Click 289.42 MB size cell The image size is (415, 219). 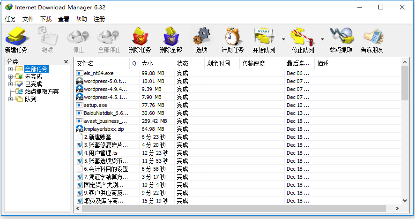click(154, 121)
